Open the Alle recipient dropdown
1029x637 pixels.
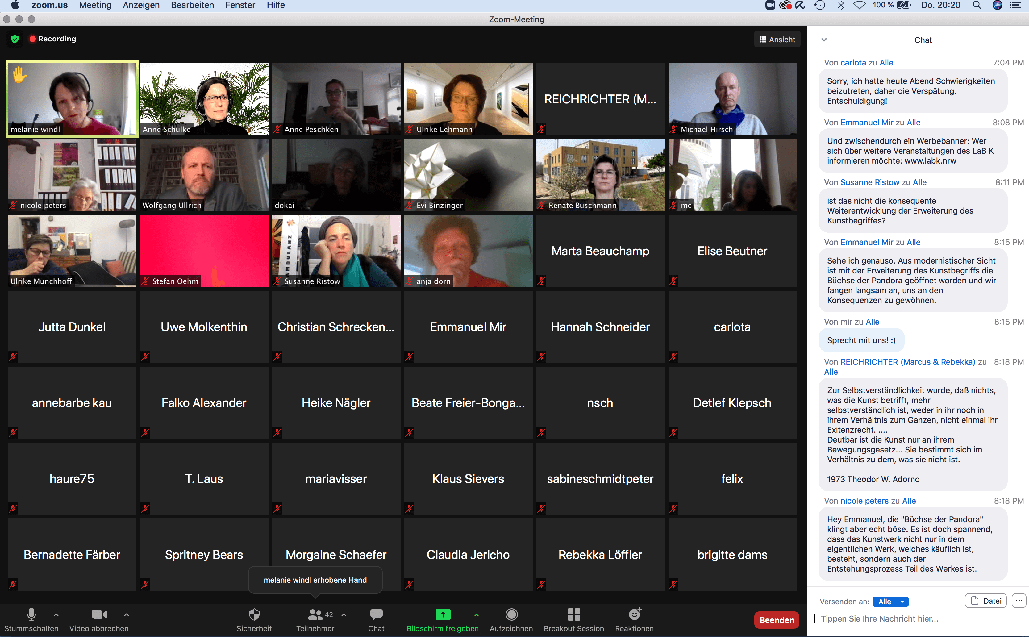[x=890, y=602]
